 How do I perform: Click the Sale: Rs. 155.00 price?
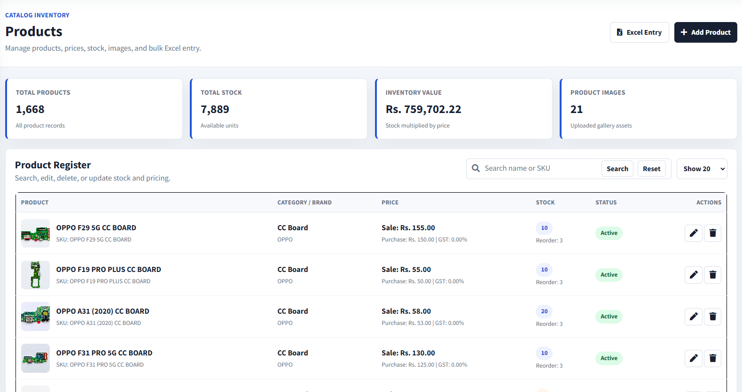click(408, 228)
